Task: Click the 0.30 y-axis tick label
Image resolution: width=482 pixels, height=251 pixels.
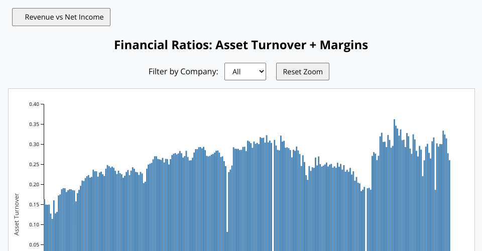Action: [34, 145]
